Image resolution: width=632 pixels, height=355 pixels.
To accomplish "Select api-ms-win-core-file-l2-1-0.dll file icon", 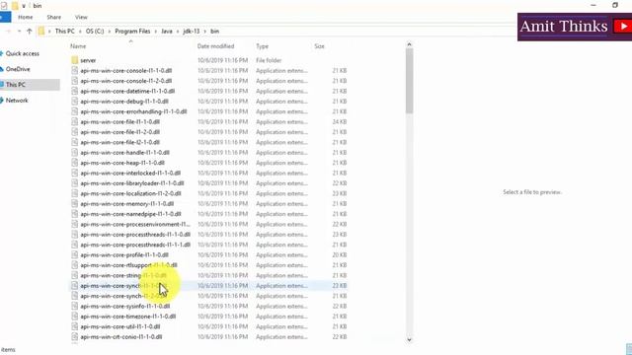I will (75, 142).
